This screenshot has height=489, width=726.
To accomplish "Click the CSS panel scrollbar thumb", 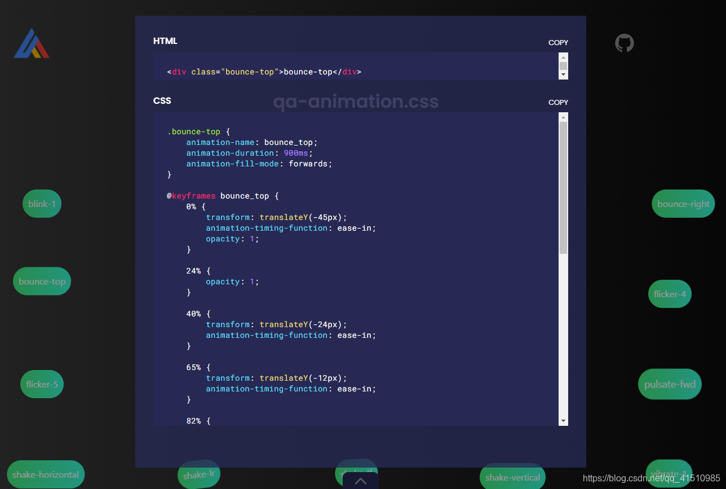I will click(564, 187).
